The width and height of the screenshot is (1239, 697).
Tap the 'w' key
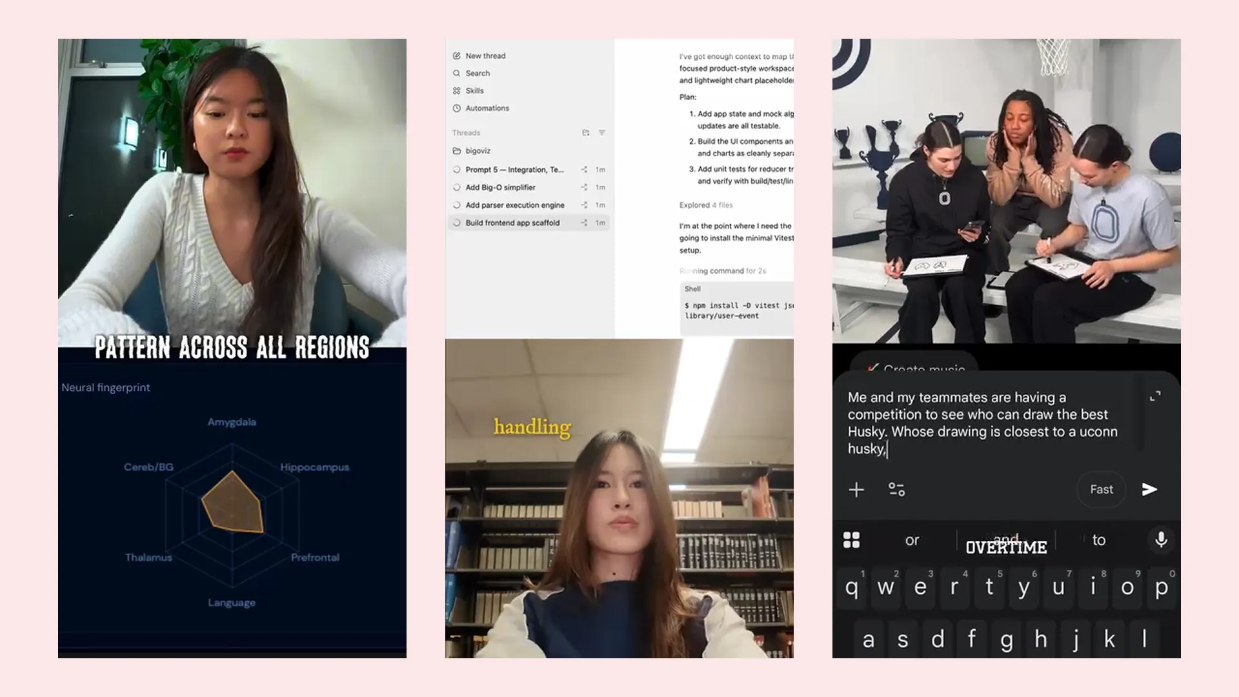(x=886, y=588)
